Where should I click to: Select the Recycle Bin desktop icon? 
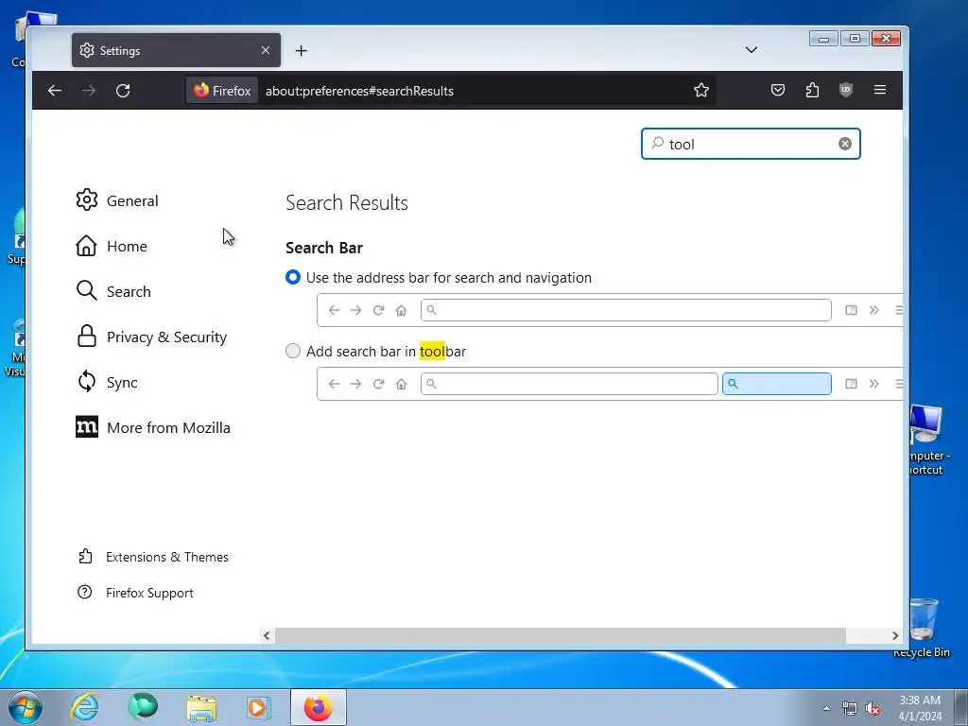(922, 628)
